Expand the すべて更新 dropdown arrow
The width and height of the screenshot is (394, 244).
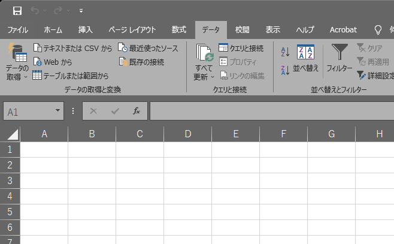pos(213,77)
